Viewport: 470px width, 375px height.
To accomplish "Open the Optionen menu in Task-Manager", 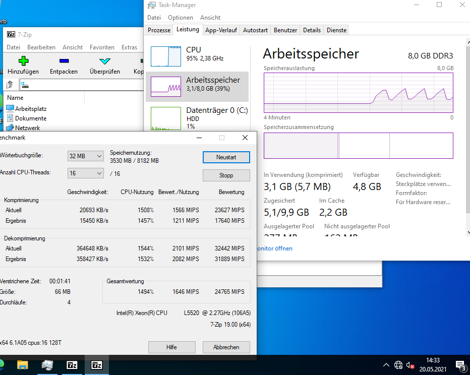I will point(181,18).
